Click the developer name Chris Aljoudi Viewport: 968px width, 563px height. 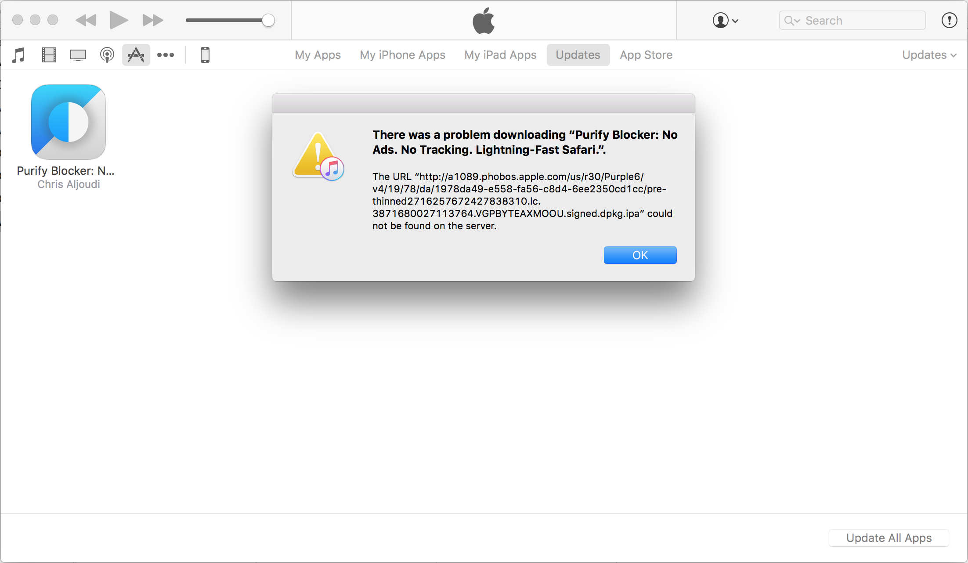69,184
